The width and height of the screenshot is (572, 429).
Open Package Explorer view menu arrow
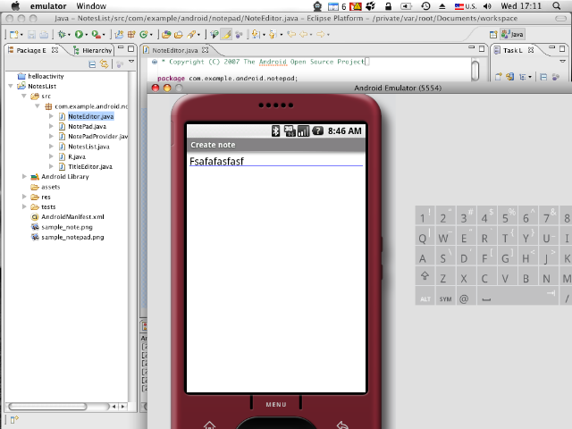pyautogui.click(x=131, y=62)
